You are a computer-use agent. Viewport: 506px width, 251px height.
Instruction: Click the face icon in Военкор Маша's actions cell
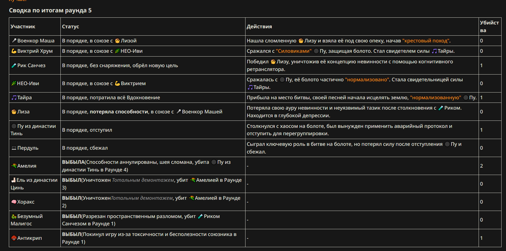[x=301, y=41]
